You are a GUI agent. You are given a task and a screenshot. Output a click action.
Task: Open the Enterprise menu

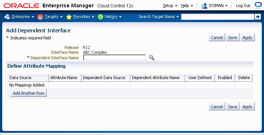[23, 17]
